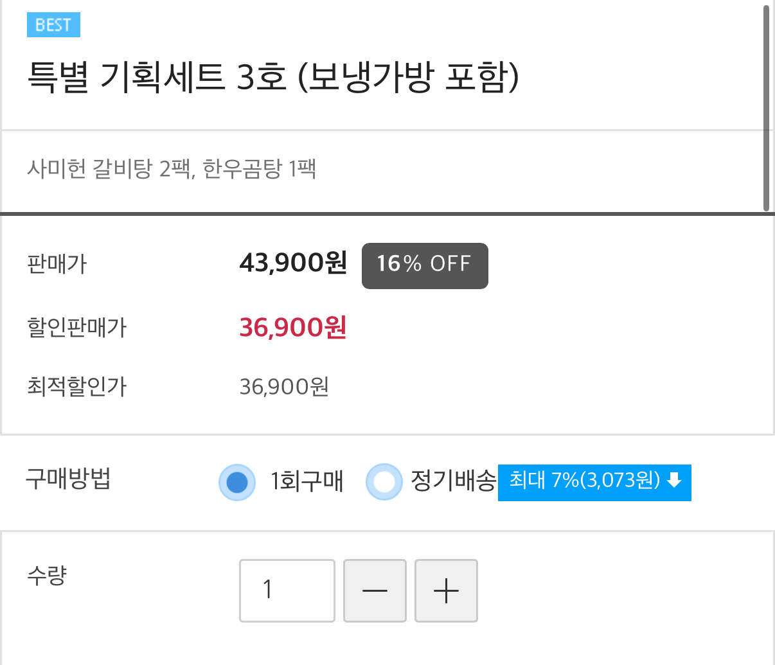Click the 할인판매가 label
This screenshot has width=775, height=665.
click(x=77, y=328)
